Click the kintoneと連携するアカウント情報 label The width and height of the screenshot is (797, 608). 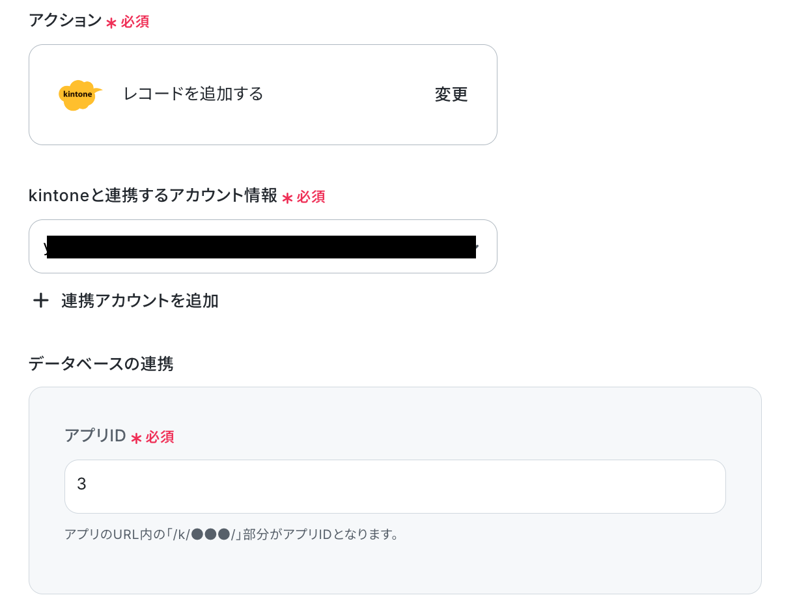tap(153, 195)
